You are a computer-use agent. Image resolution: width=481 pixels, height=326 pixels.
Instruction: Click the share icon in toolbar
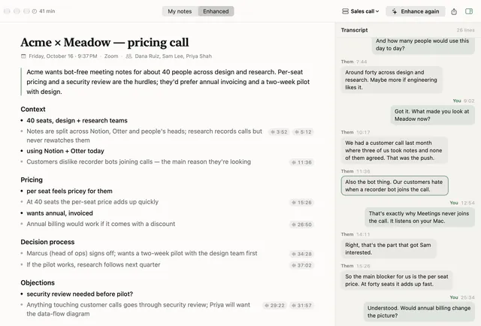point(454,12)
